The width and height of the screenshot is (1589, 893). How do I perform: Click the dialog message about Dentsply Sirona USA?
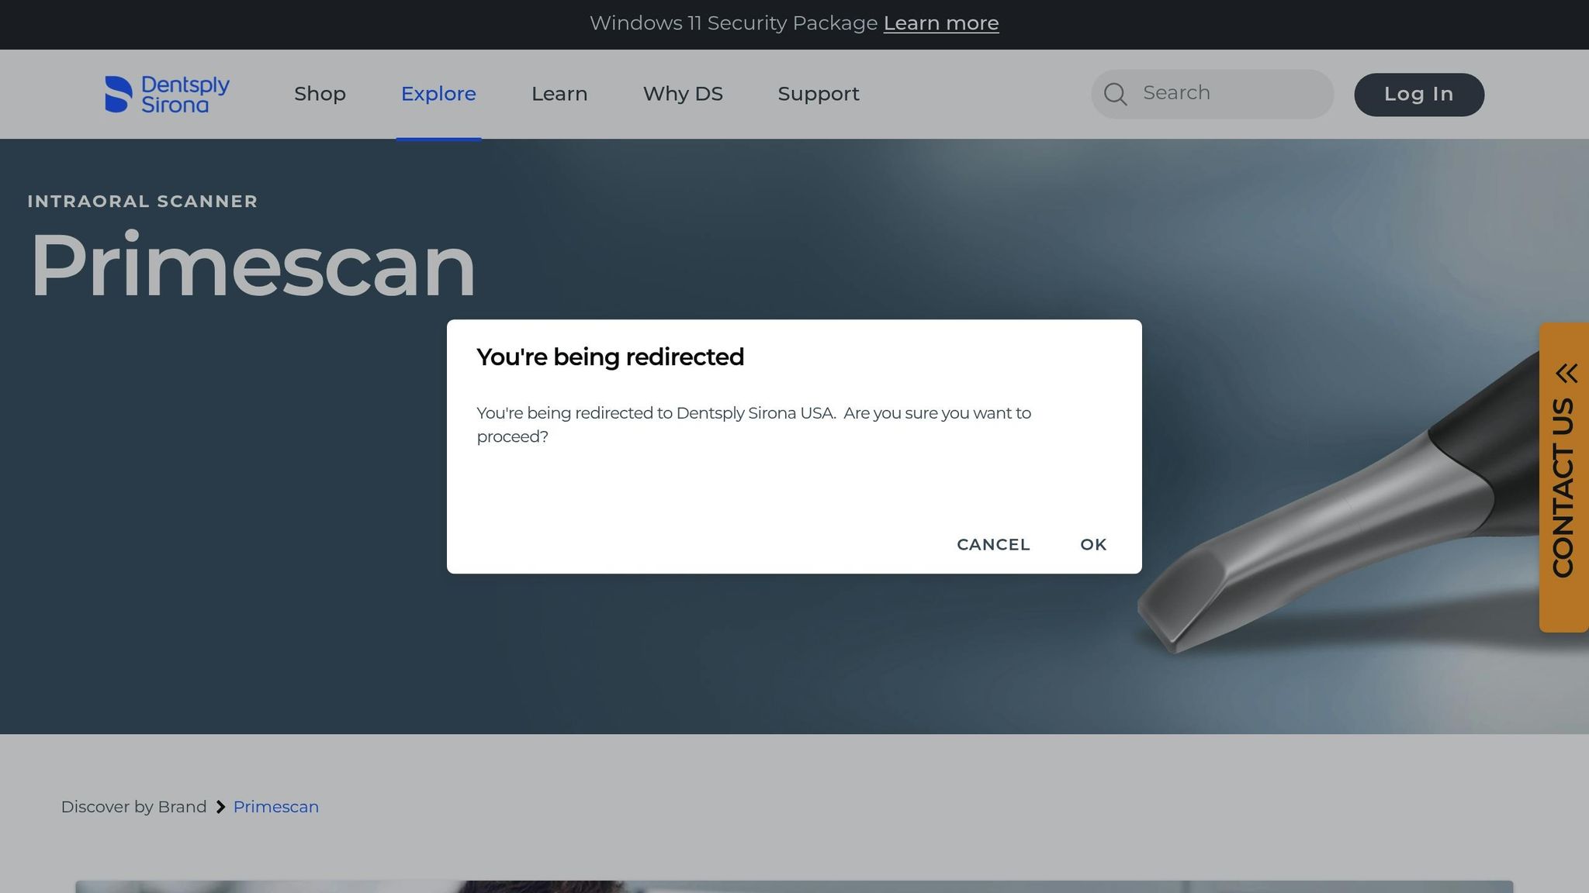(x=753, y=425)
